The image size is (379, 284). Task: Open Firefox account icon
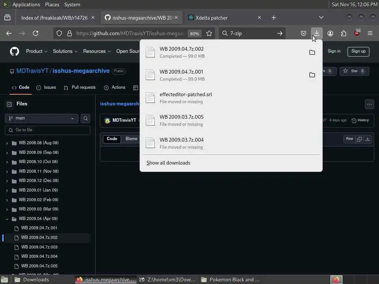330,33
